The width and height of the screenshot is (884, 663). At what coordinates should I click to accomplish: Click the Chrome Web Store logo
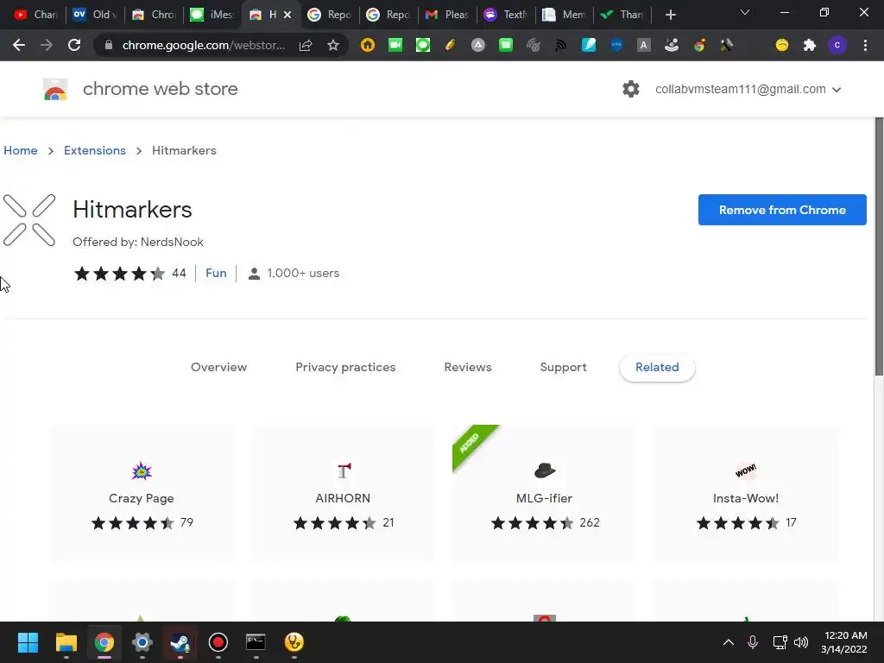(x=55, y=90)
